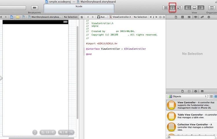Click the storyboard horizontal scrollbar

[41, 138]
